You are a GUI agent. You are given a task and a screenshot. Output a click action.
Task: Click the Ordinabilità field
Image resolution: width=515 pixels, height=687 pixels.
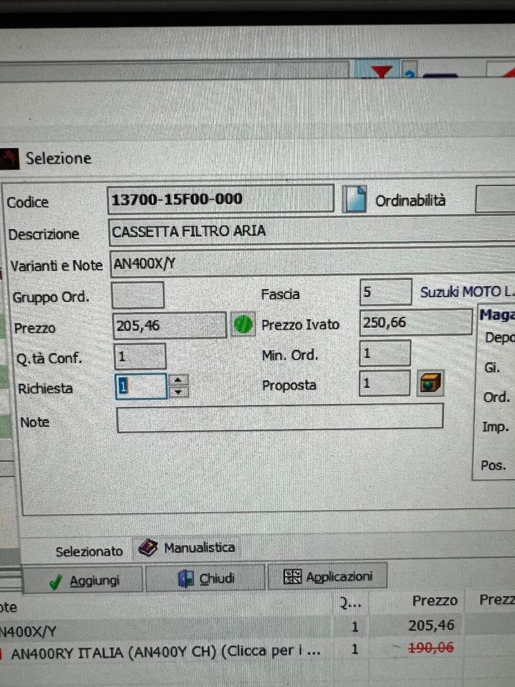coord(494,200)
